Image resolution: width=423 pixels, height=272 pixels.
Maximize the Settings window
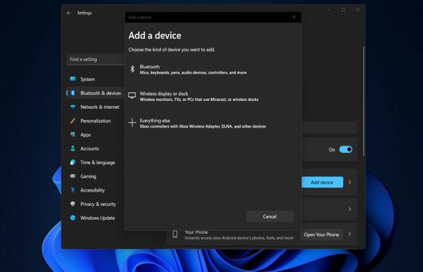[343, 10]
